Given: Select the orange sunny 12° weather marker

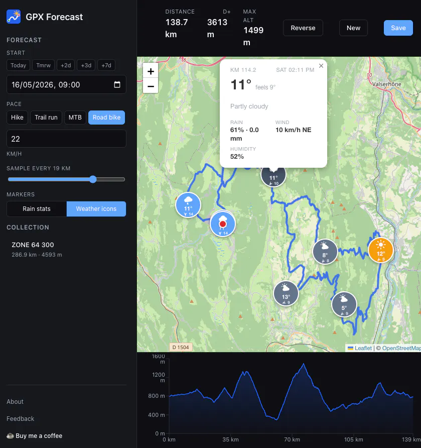Looking at the screenshot, I should click(x=380, y=250).
